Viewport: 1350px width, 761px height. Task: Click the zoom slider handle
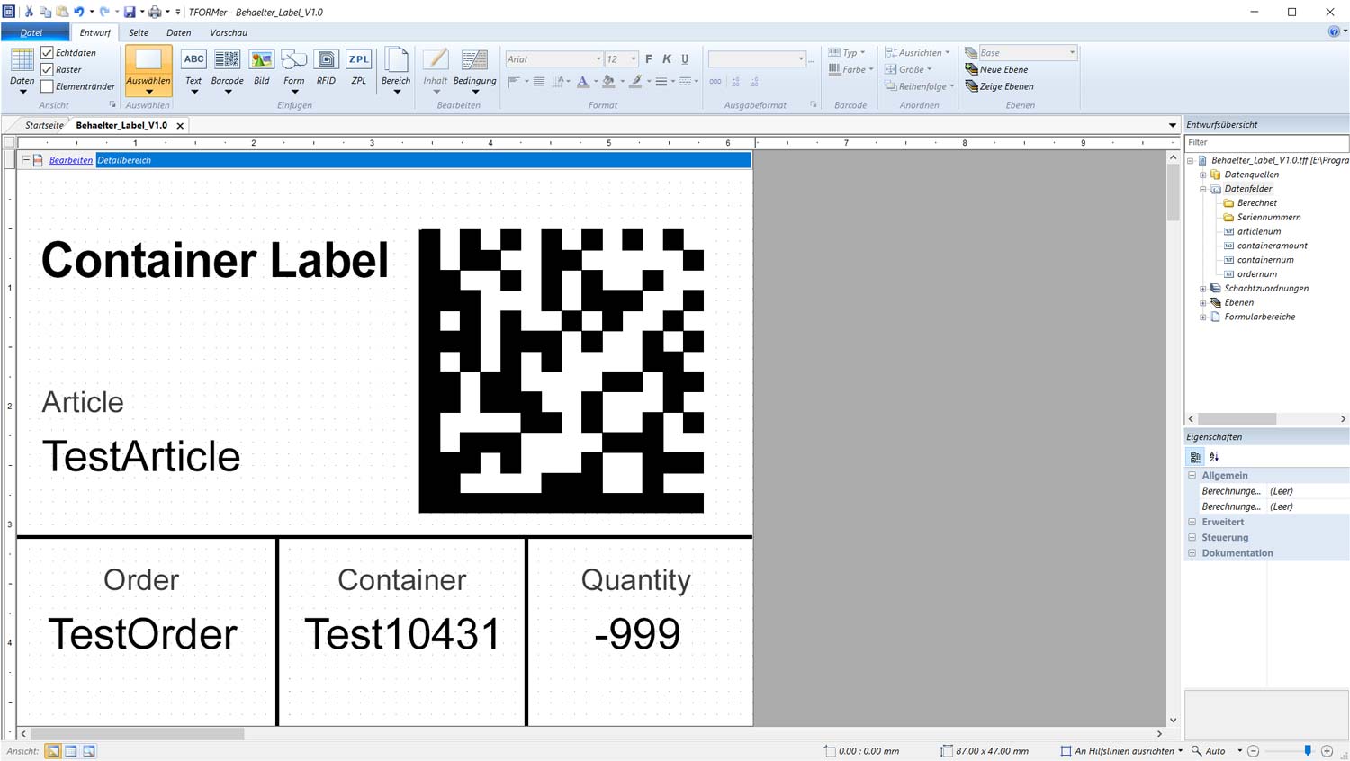(x=1308, y=750)
